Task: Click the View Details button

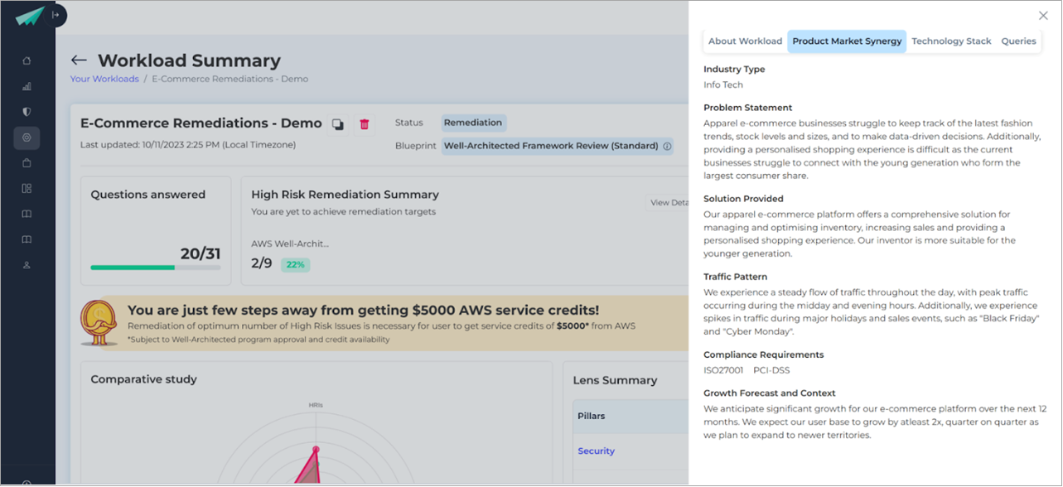Action: pos(668,203)
